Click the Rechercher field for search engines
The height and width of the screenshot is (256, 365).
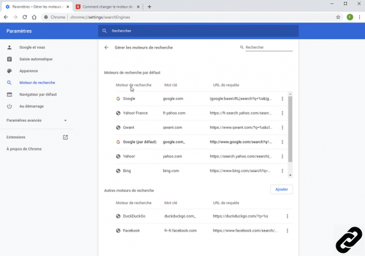tap(269, 47)
